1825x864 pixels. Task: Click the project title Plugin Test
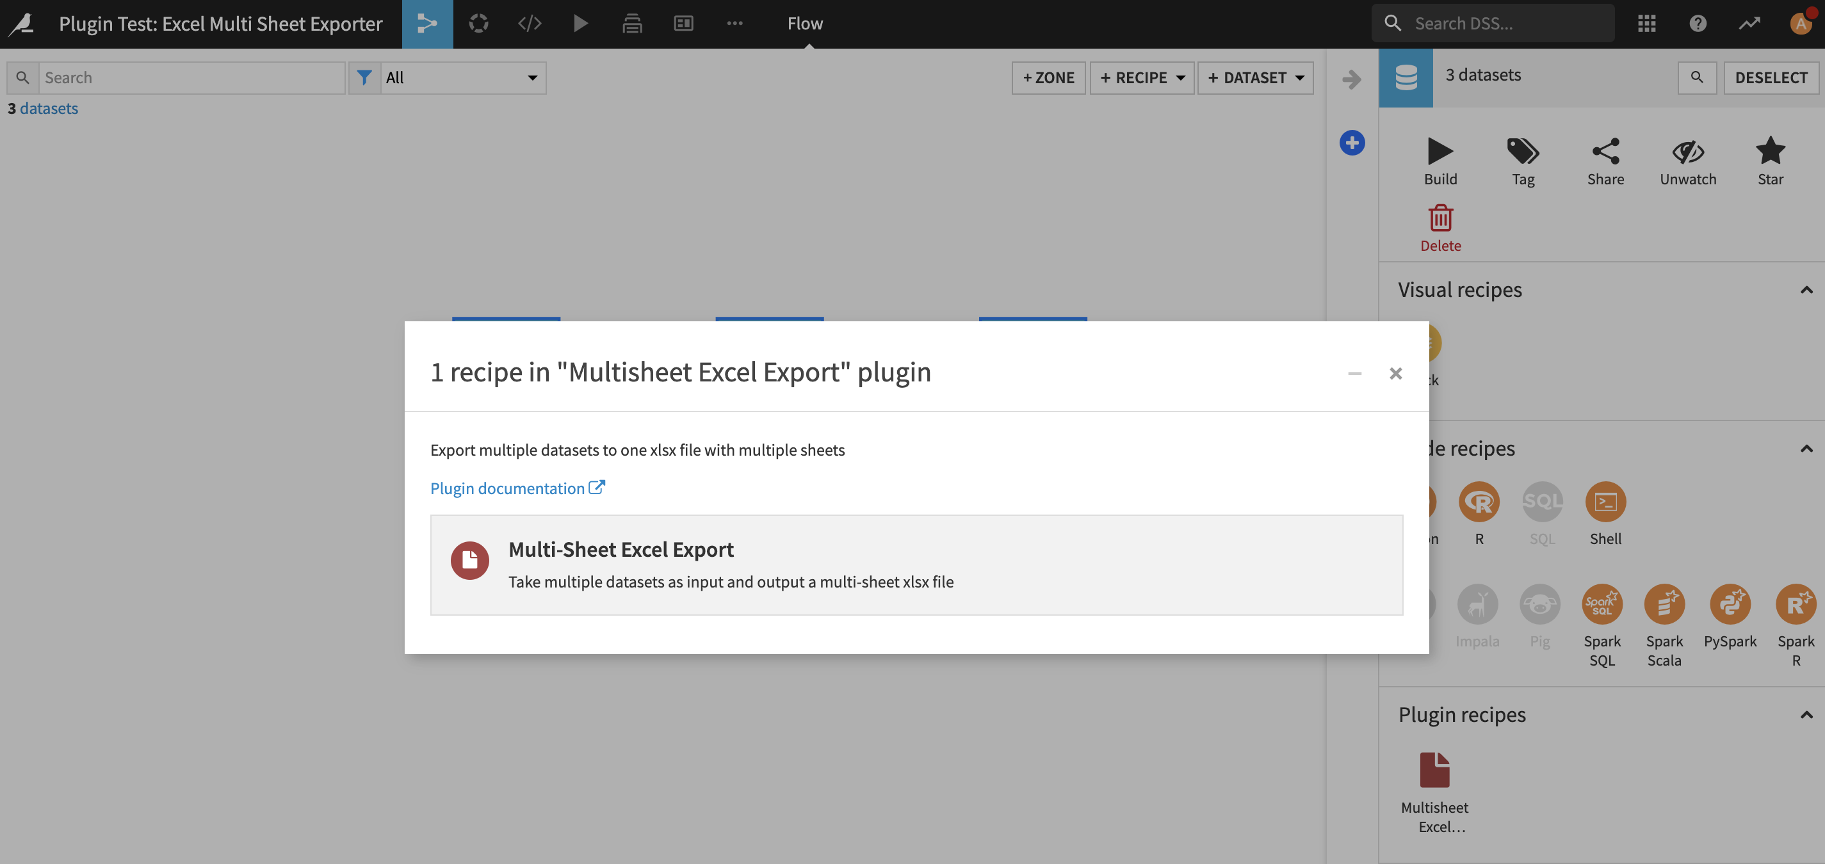(220, 24)
